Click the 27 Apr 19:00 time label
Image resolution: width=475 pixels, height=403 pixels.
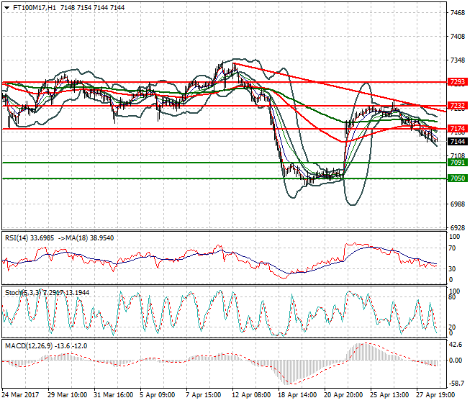[435, 395]
